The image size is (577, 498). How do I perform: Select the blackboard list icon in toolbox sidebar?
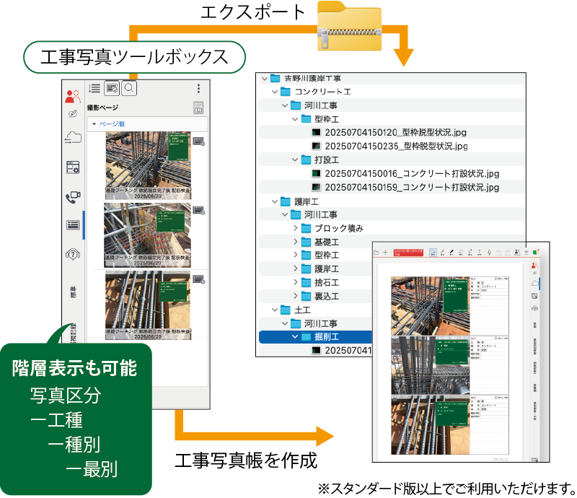[x=73, y=224]
